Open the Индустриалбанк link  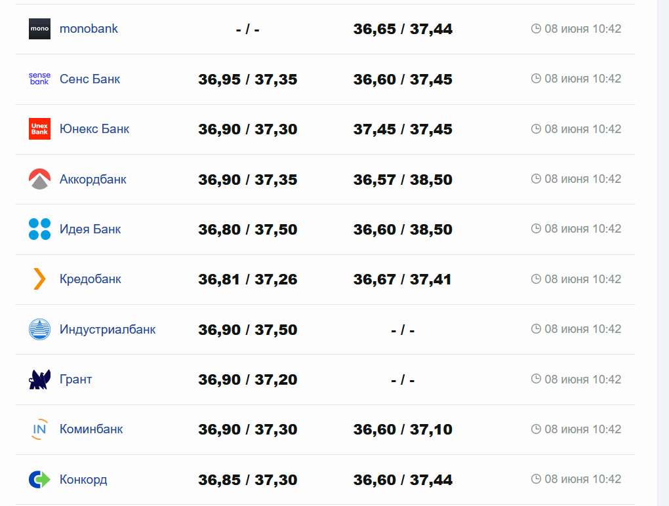point(108,330)
